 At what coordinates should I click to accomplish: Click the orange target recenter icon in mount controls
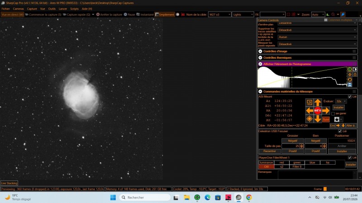[x=310, y=119]
